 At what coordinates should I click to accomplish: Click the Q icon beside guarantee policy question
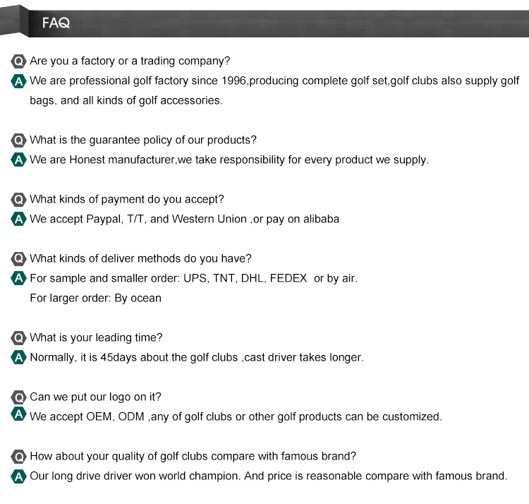coord(19,140)
